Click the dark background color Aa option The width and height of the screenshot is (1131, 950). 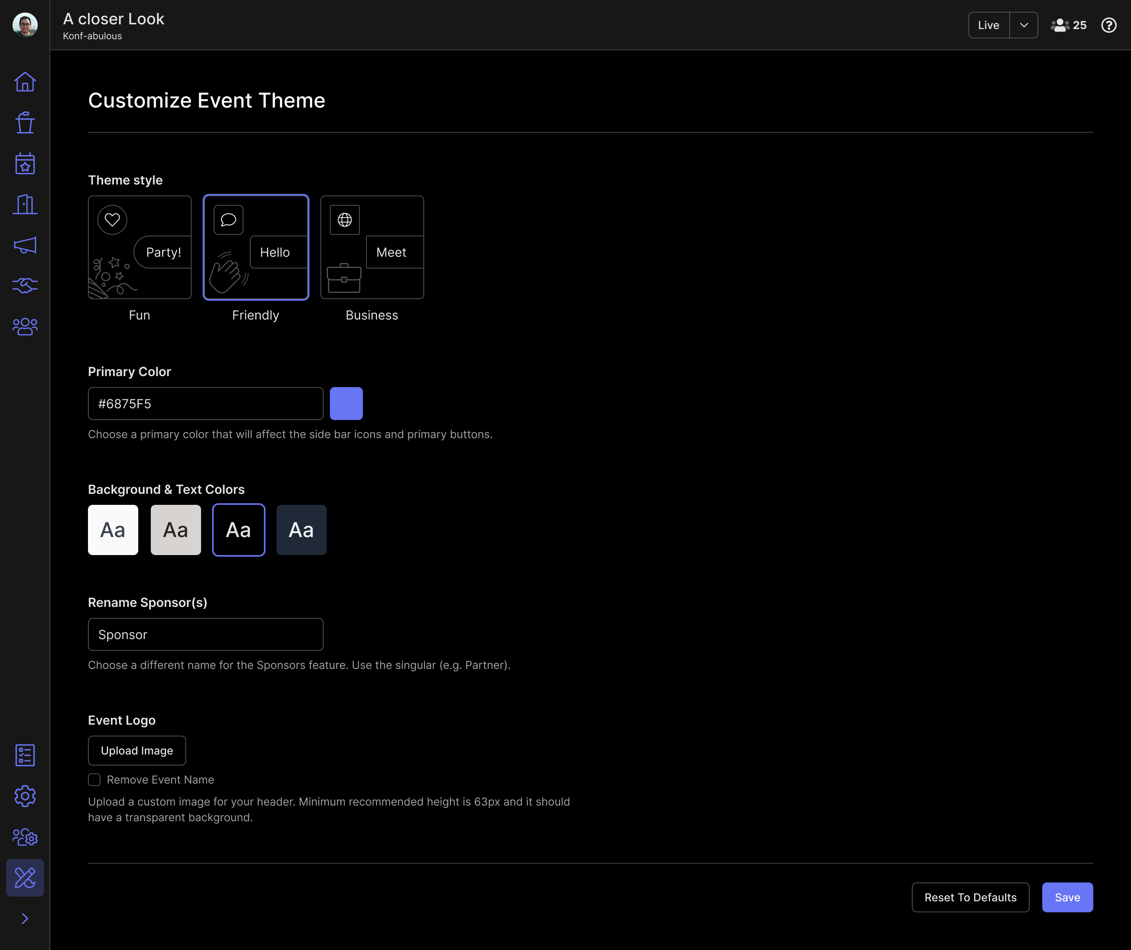(301, 530)
